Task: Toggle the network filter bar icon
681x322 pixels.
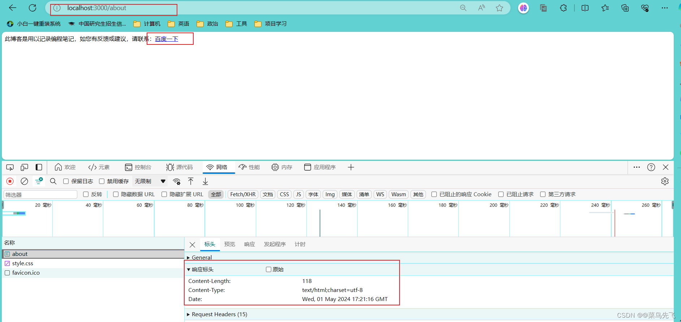Action: pos(39,181)
